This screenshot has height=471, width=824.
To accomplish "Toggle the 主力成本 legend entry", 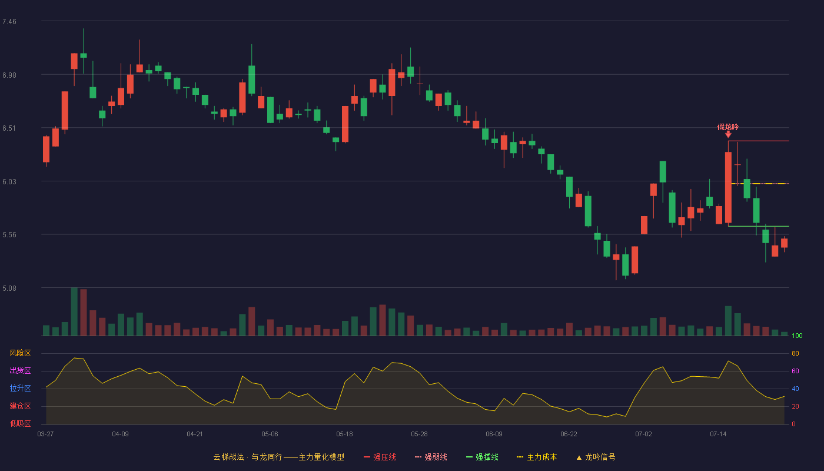I will tap(537, 457).
